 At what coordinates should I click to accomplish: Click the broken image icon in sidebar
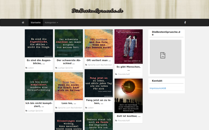[x=163, y=55]
